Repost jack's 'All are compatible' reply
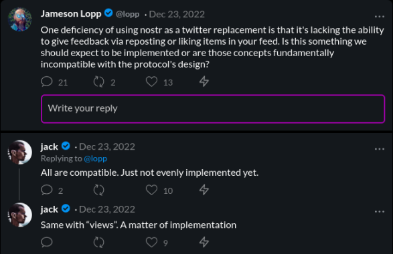 [98, 190]
